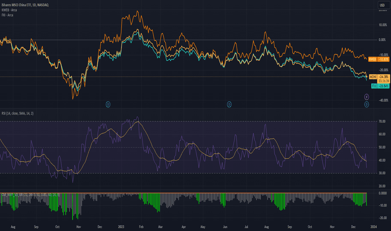The image size is (391, 231).
Task: Click the Mar label on time axis
Action: click(x=160, y=227)
